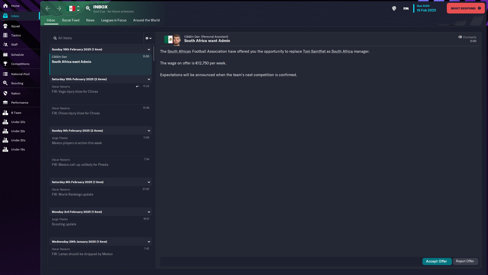Open the Scouting magnifier icon
This screenshot has width=488, height=275.
[5, 83]
